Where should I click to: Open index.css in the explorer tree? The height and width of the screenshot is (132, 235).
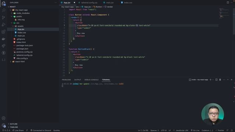[x=22, y=33]
